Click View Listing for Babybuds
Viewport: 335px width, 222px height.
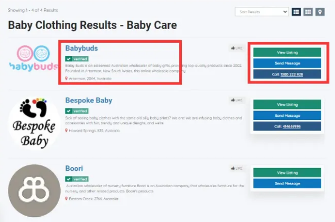pyautogui.click(x=287, y=52)
